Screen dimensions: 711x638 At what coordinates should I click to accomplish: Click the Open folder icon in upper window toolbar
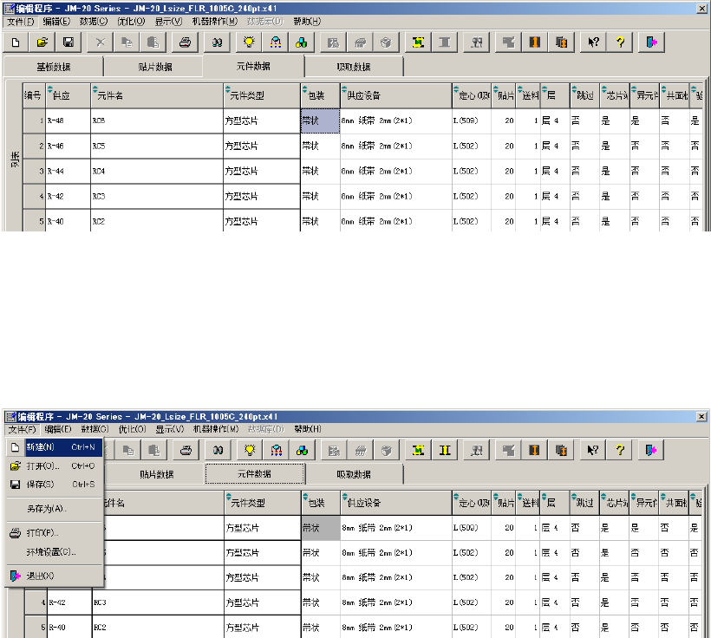click(x=42, y=42)
